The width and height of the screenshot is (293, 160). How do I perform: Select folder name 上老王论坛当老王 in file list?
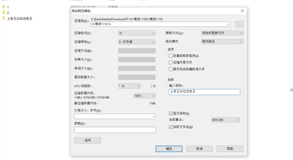20,19
